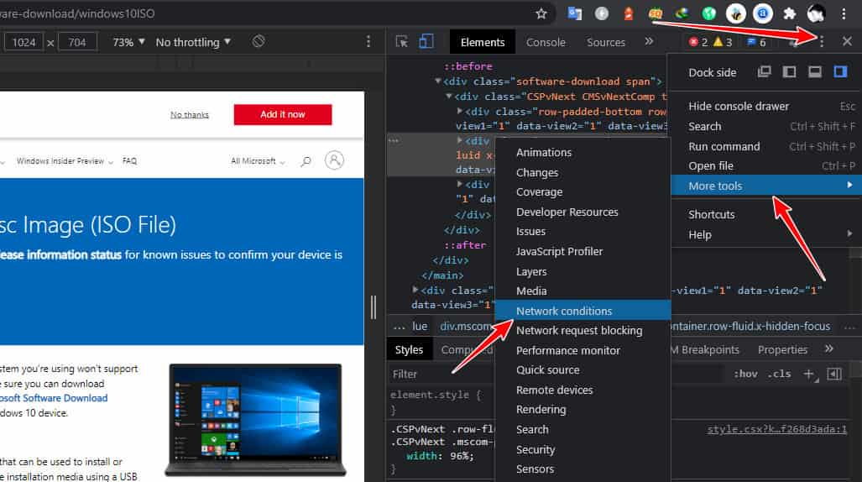Viewport: 862px width, 482px height.
Task: Close the DevTools panel
Action: [x=847, y=41]
